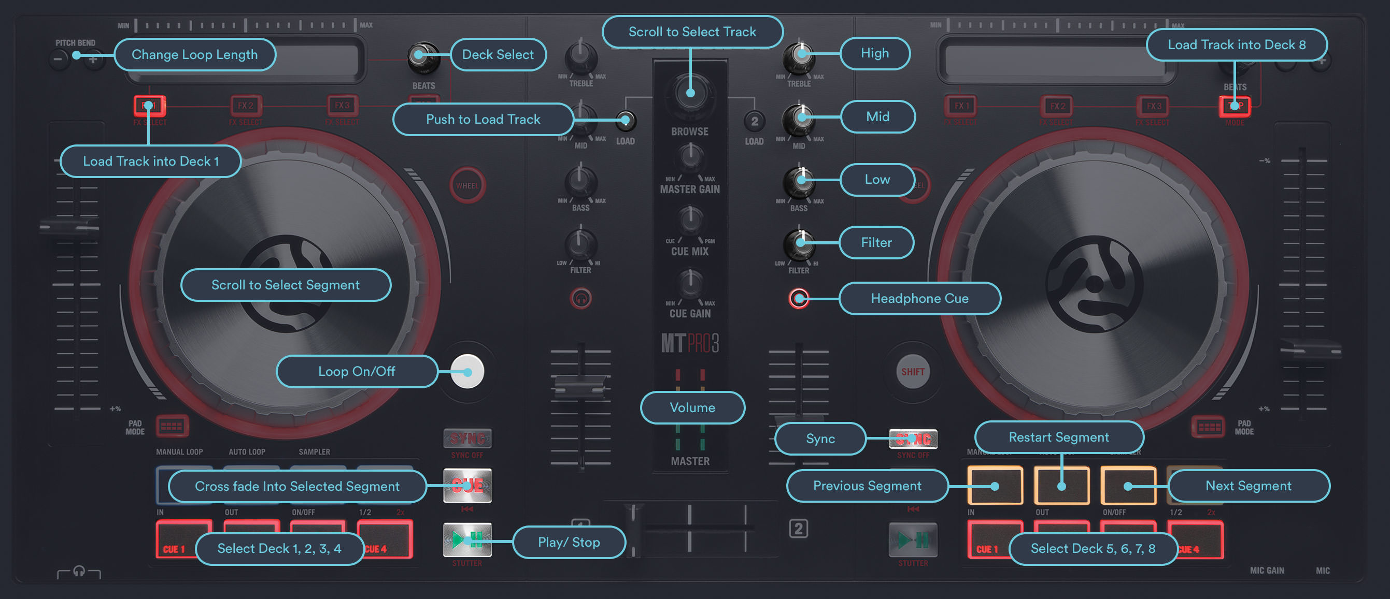Screen dimensions: 1390x599
Task: Click the left deck WHEEL button
Action: (467, 185)
